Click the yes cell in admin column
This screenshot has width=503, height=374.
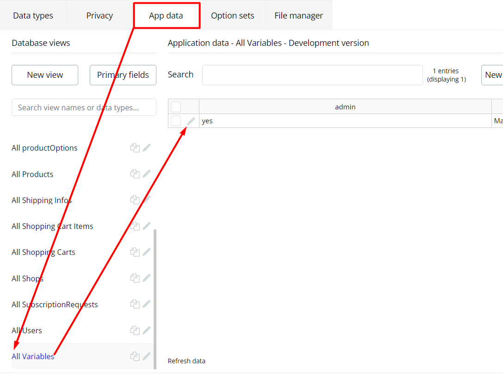pos(345,121)
